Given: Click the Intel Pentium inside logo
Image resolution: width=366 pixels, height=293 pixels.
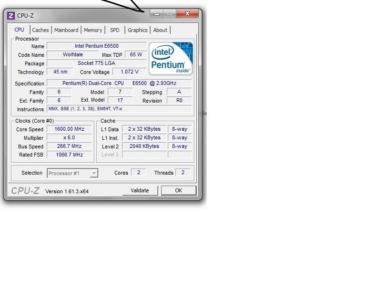Looking at the screenshot, I should (x=171, y=58).
